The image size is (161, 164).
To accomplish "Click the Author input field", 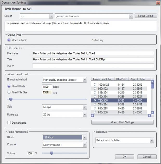I will [93, 66].
